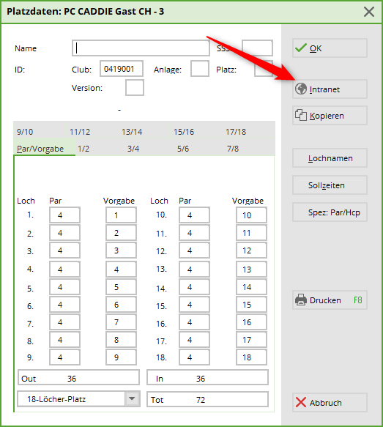Click the Version input box
The height and width of the screenshot is (427, 383).
[x=135, y=88]
